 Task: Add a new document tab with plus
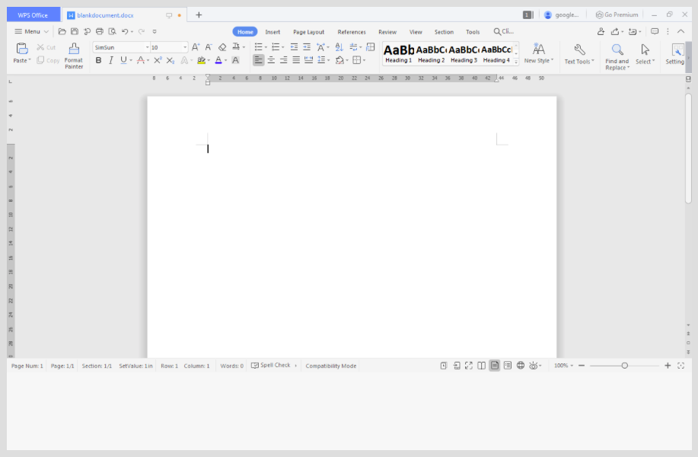199,15
